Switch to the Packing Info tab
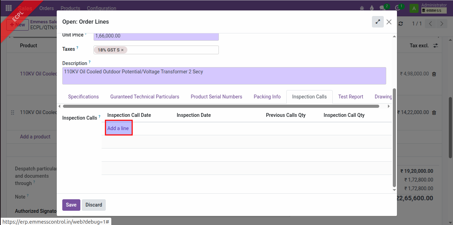This screenshot has width=453, height=225. coord(267,97)
